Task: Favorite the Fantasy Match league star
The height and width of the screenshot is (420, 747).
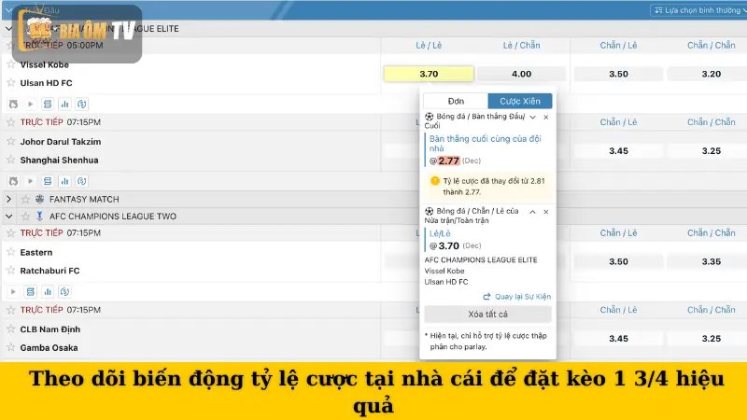Action: pos(26,199)
